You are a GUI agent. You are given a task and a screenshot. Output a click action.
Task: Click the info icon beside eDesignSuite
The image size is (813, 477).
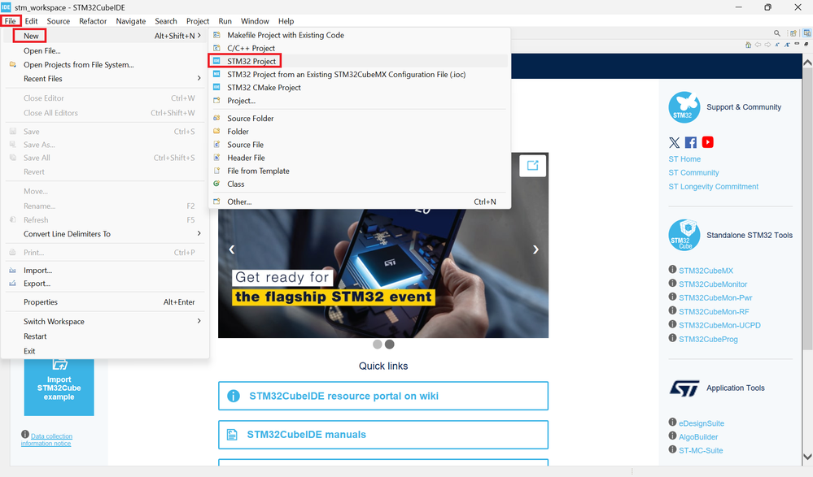tap(672, 422)
